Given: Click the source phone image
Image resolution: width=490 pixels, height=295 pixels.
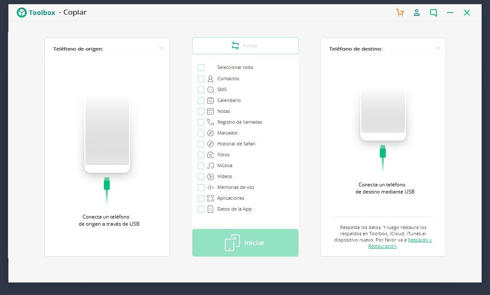Looking at the screenshot, I should (107, 134).
